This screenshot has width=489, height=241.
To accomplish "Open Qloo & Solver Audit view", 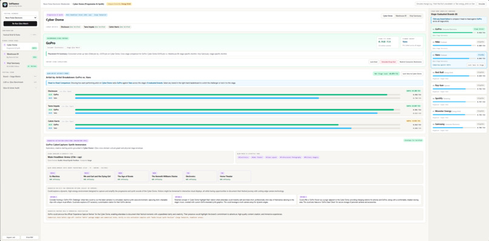I will click(20, 88).
